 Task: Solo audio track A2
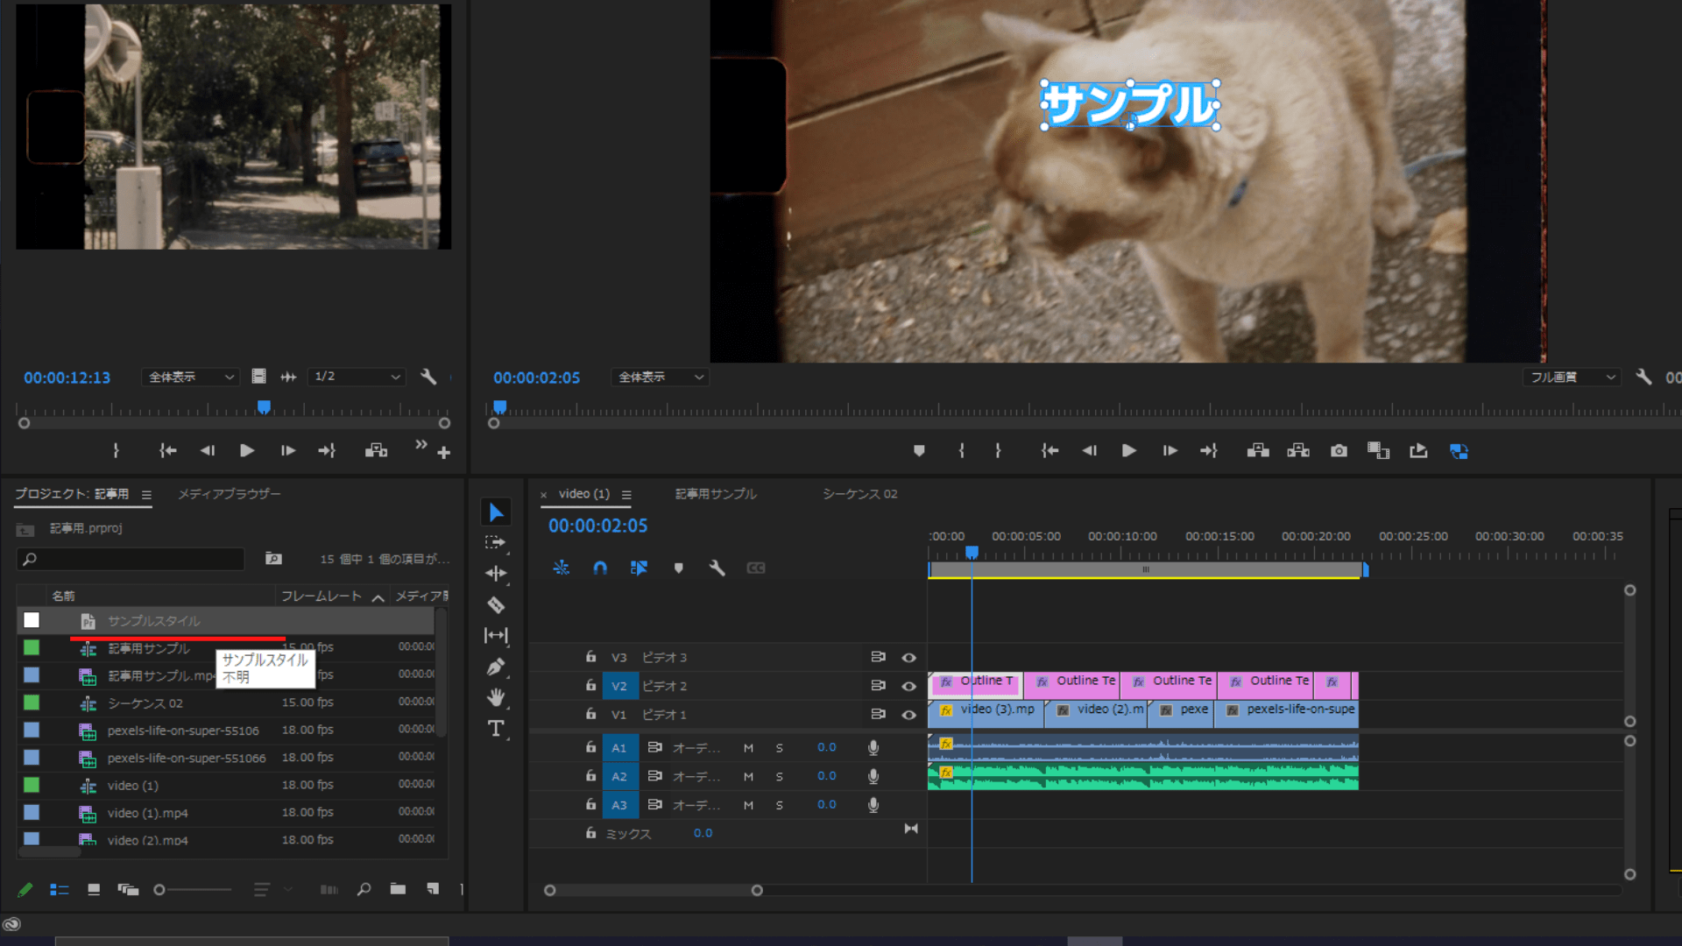[x=779, y=777]
